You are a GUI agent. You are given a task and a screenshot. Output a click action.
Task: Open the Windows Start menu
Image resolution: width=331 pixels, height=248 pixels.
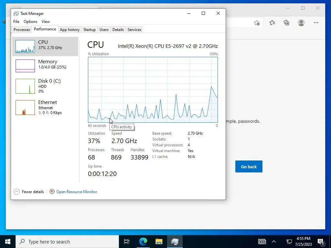click(8, 242)
